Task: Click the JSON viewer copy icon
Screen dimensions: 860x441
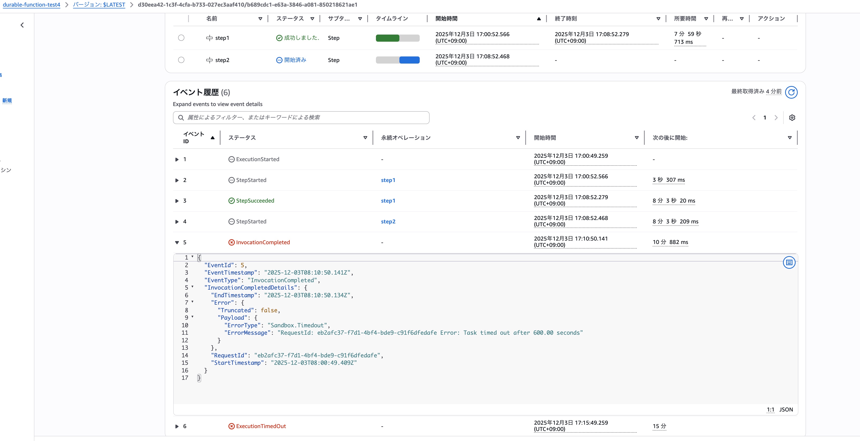Action: pyautogui.click(x=789, y=262)
